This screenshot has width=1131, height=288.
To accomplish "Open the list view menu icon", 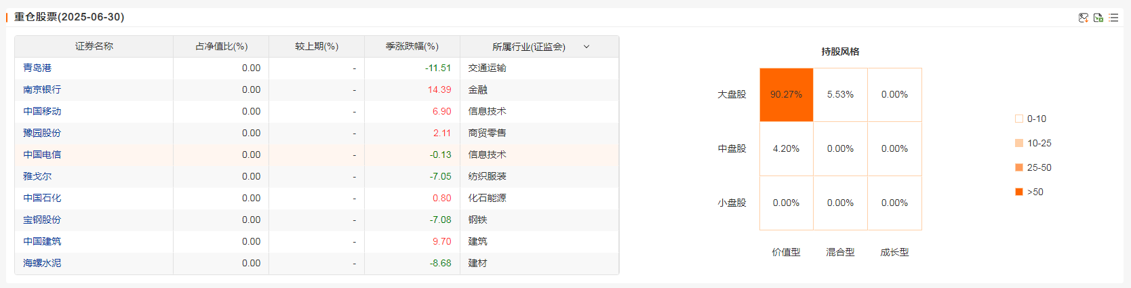I will click(1113, 18).
